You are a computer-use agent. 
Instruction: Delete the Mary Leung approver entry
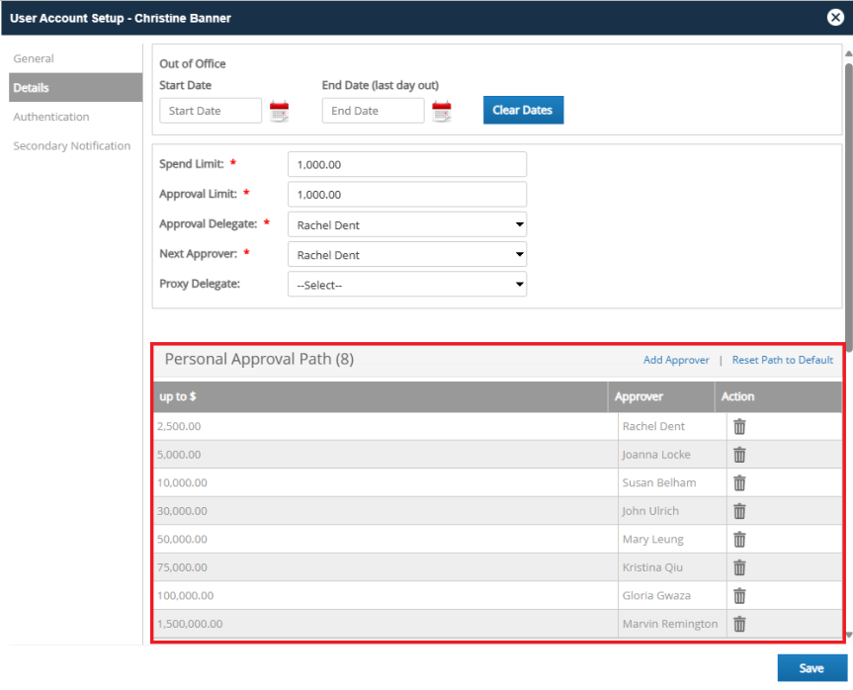pos(739,539)
